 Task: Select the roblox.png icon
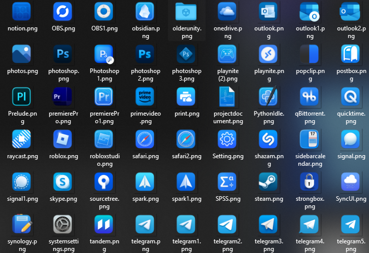[x=62, y=139]
